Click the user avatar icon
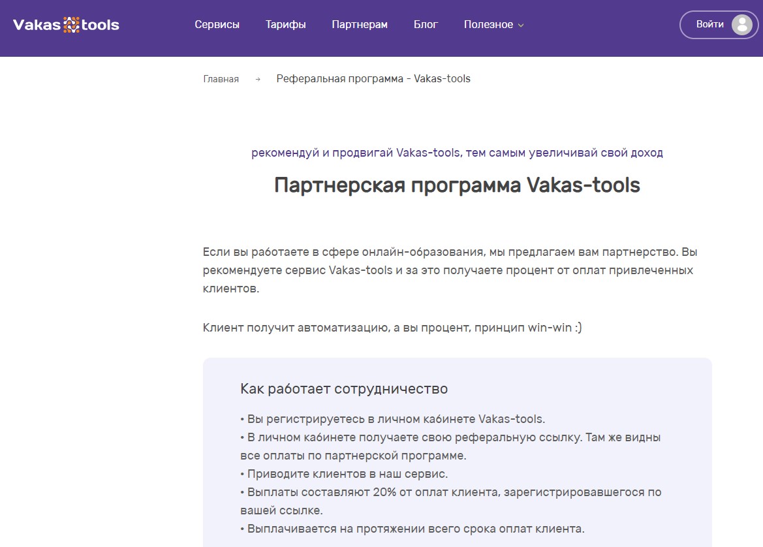Screen dimensions: 763x547 click(x=741, y=25)
